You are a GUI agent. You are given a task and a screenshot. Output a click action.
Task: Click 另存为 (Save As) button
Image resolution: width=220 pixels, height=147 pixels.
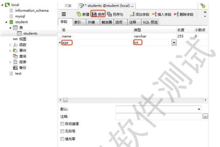115,14
